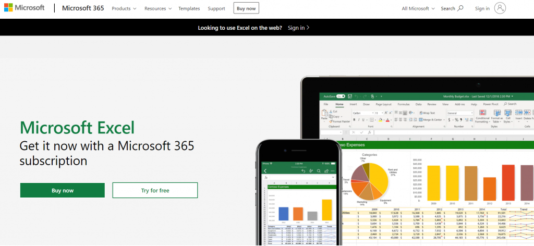Toggle the AutoSave switch

[341, 96]
